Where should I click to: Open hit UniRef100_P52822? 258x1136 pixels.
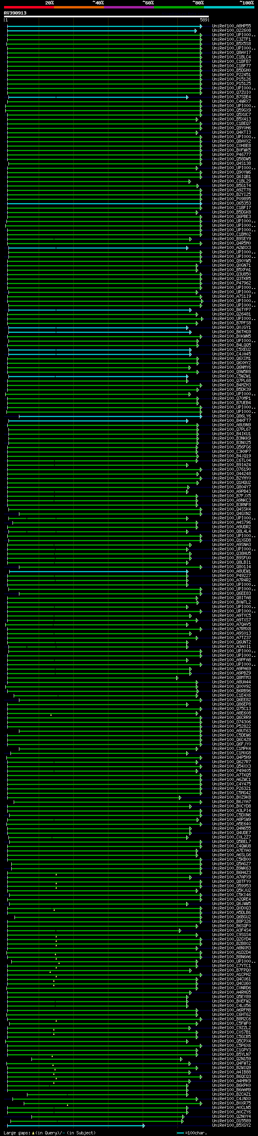click(231, 727)
